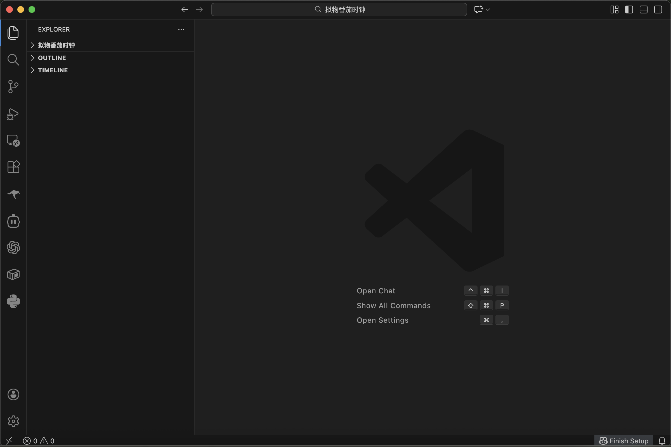Open the Extensions view
671x447 pixels.
(x=13, y=167)
